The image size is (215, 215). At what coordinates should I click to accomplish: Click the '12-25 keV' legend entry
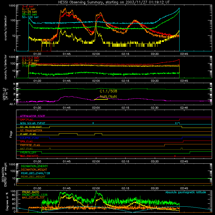(x=29, y=12)
